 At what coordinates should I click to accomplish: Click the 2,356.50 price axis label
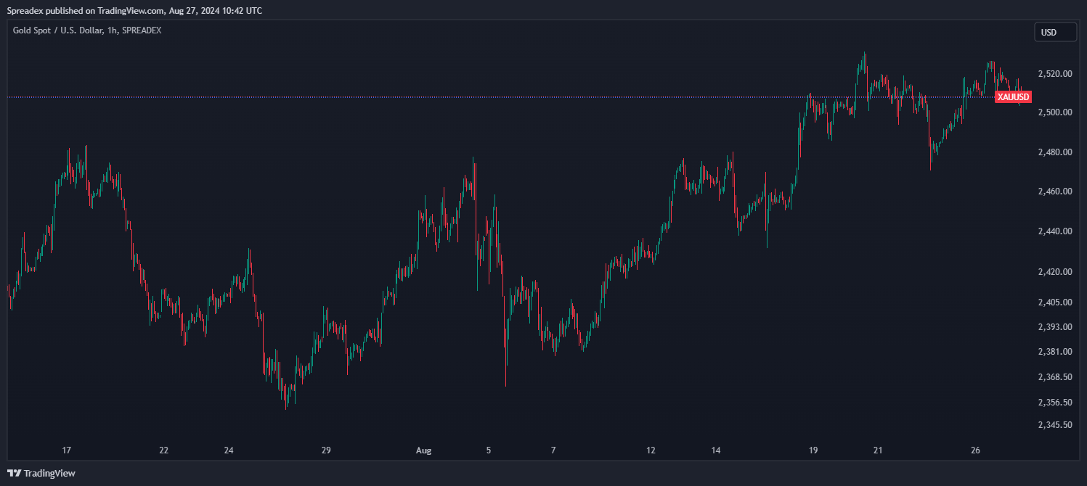pyautogui.click(x=1056, y=403)
